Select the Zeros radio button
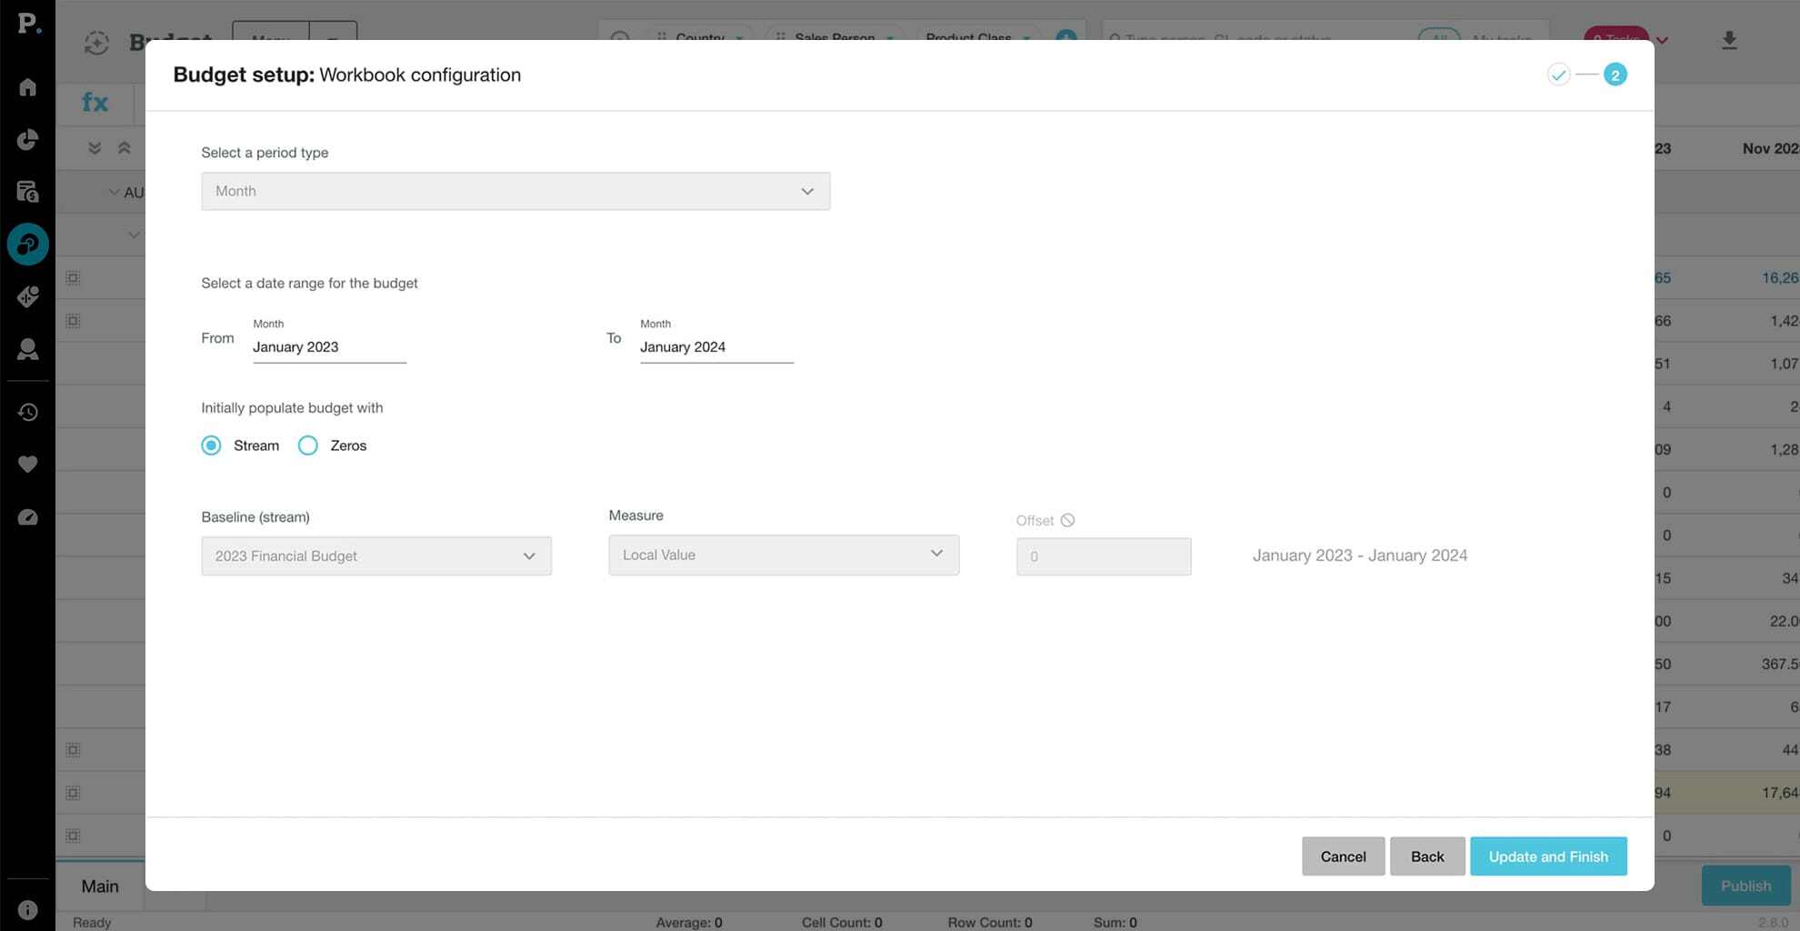The height and width of the screenshot is (931, 1800). point(308,445)
